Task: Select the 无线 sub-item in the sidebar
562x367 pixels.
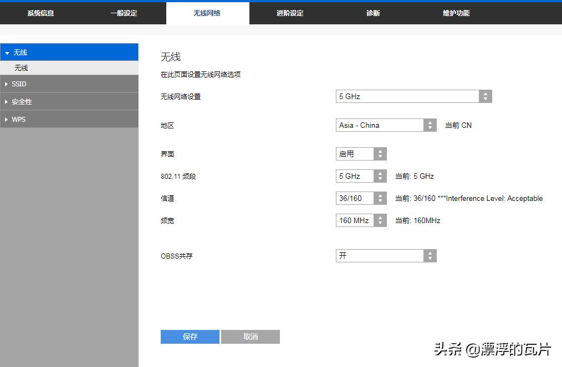Action: 69,68
